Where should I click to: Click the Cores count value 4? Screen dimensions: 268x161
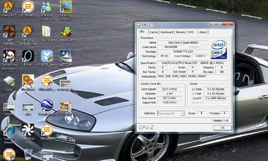tap(201, 113)
